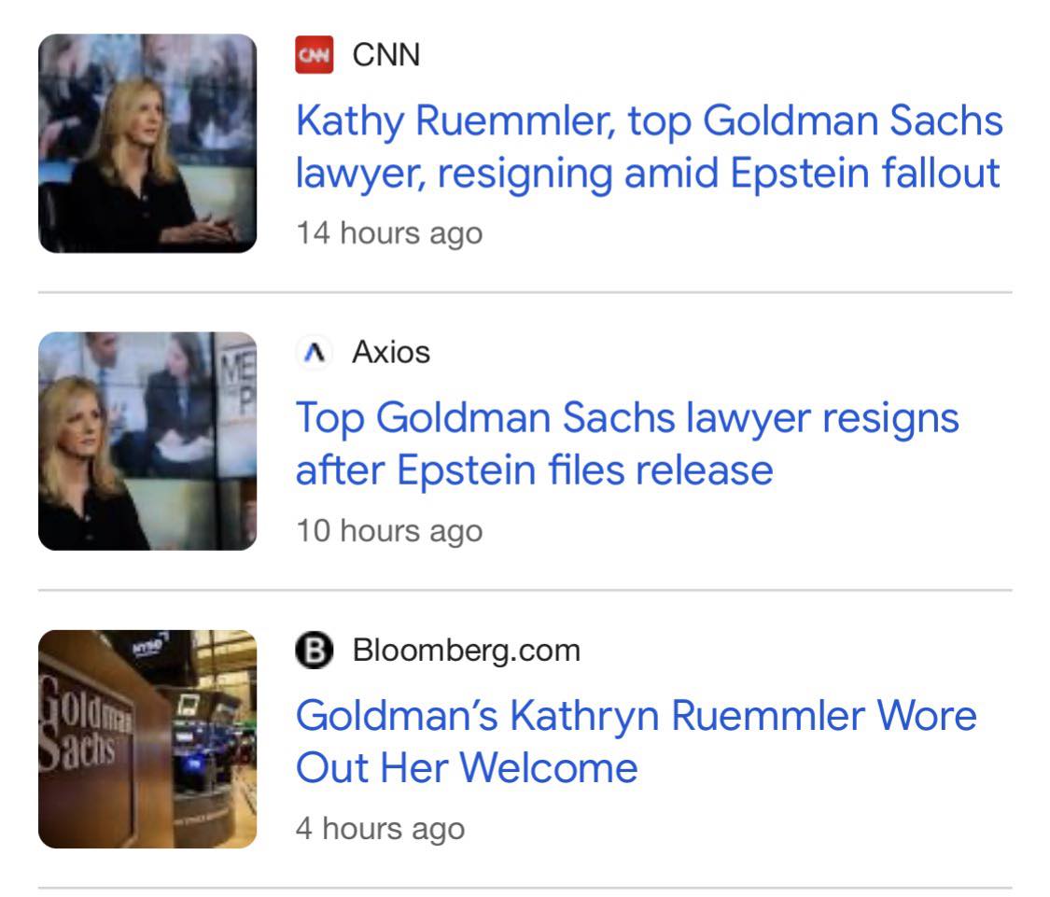Open 'Goldman's Kathryn Ruemmler Wore Out Her Welcome'
The width and height of the screenshot is (1050, 897).
click(x=636, y=716)
